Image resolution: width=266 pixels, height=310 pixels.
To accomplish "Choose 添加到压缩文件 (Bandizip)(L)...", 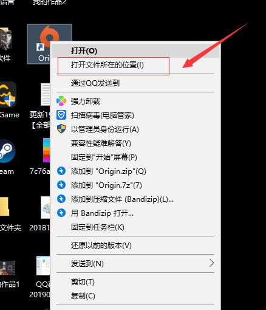I will coord(135,199).
